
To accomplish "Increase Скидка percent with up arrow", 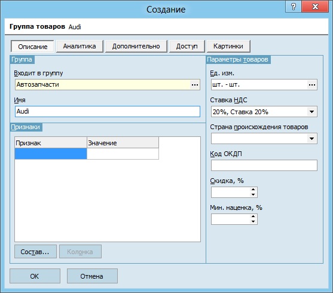I will (253, 190).
